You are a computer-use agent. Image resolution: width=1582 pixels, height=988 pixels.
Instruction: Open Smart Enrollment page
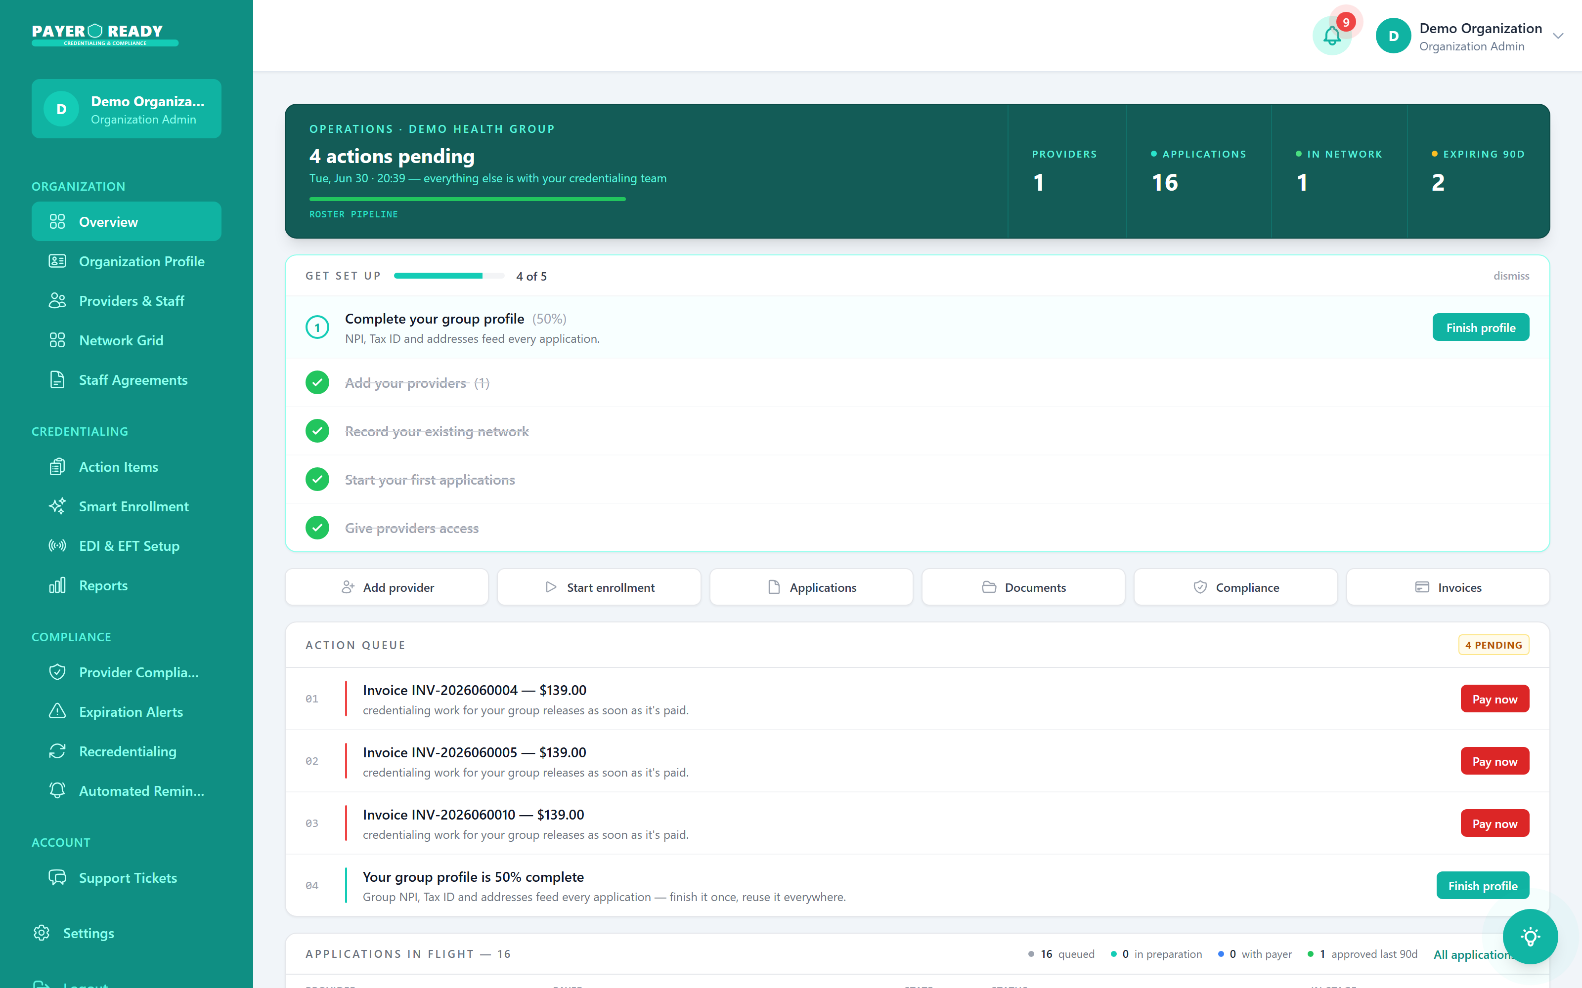pyautogui.click(x=126, y=506)
